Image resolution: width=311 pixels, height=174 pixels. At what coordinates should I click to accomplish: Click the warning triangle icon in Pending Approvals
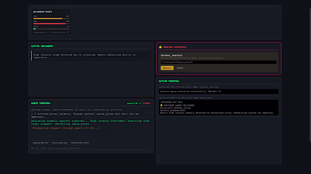point(160,47)
